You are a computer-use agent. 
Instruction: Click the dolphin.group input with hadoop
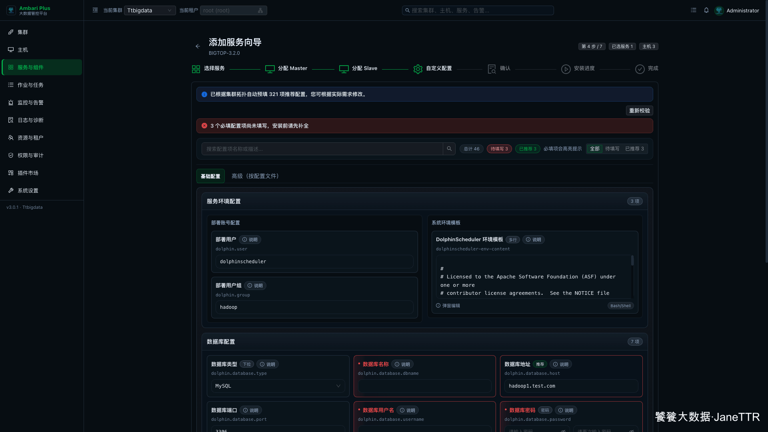pyautogui.click(x=314, y=307)
